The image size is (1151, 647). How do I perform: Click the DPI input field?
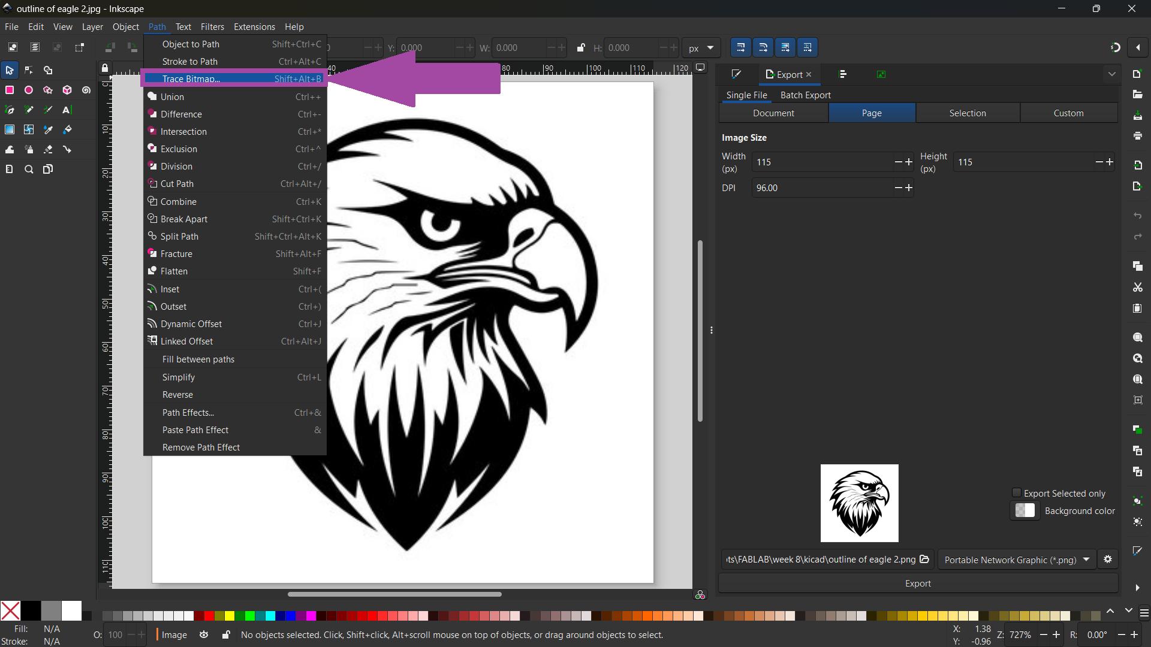(x=822, y=188)
